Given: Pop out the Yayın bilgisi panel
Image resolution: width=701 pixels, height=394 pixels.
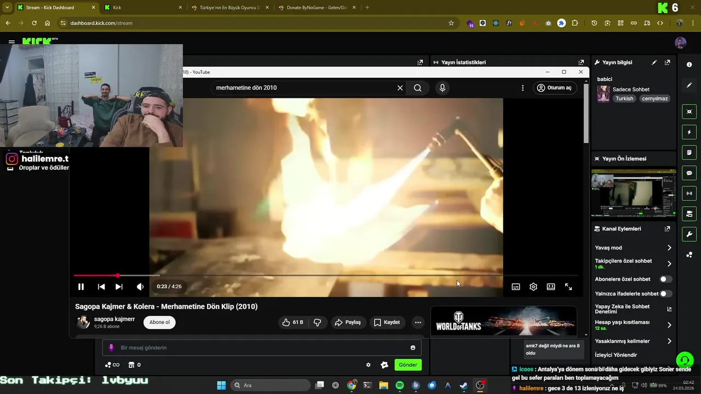Looking at the screenshot, I should pyautogui.click(x=667, y=62).
